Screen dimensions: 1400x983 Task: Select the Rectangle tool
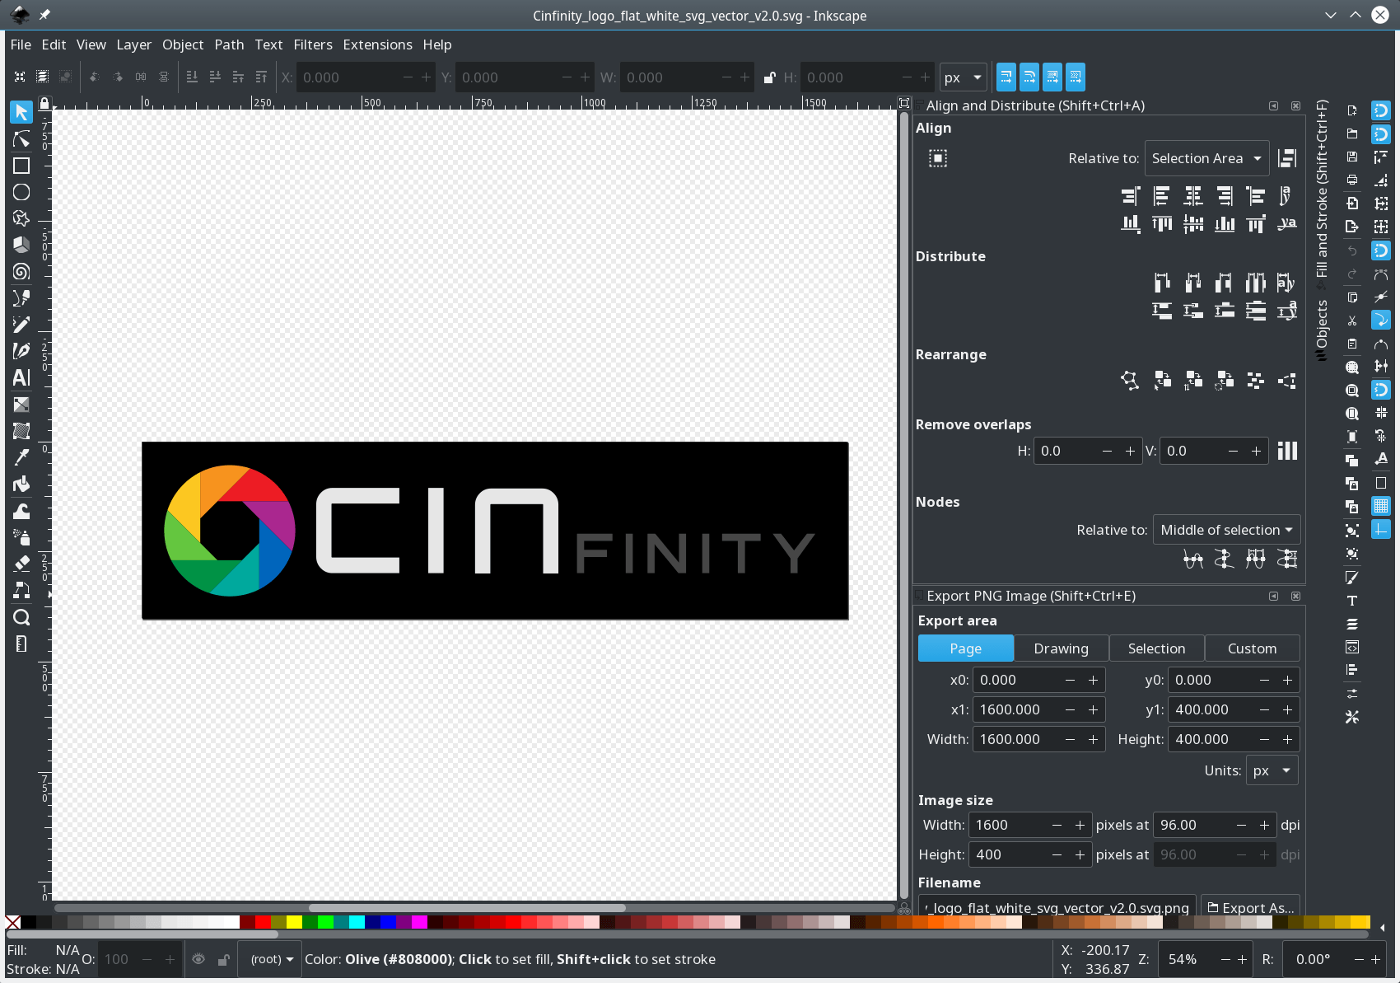tap(21, 166)
